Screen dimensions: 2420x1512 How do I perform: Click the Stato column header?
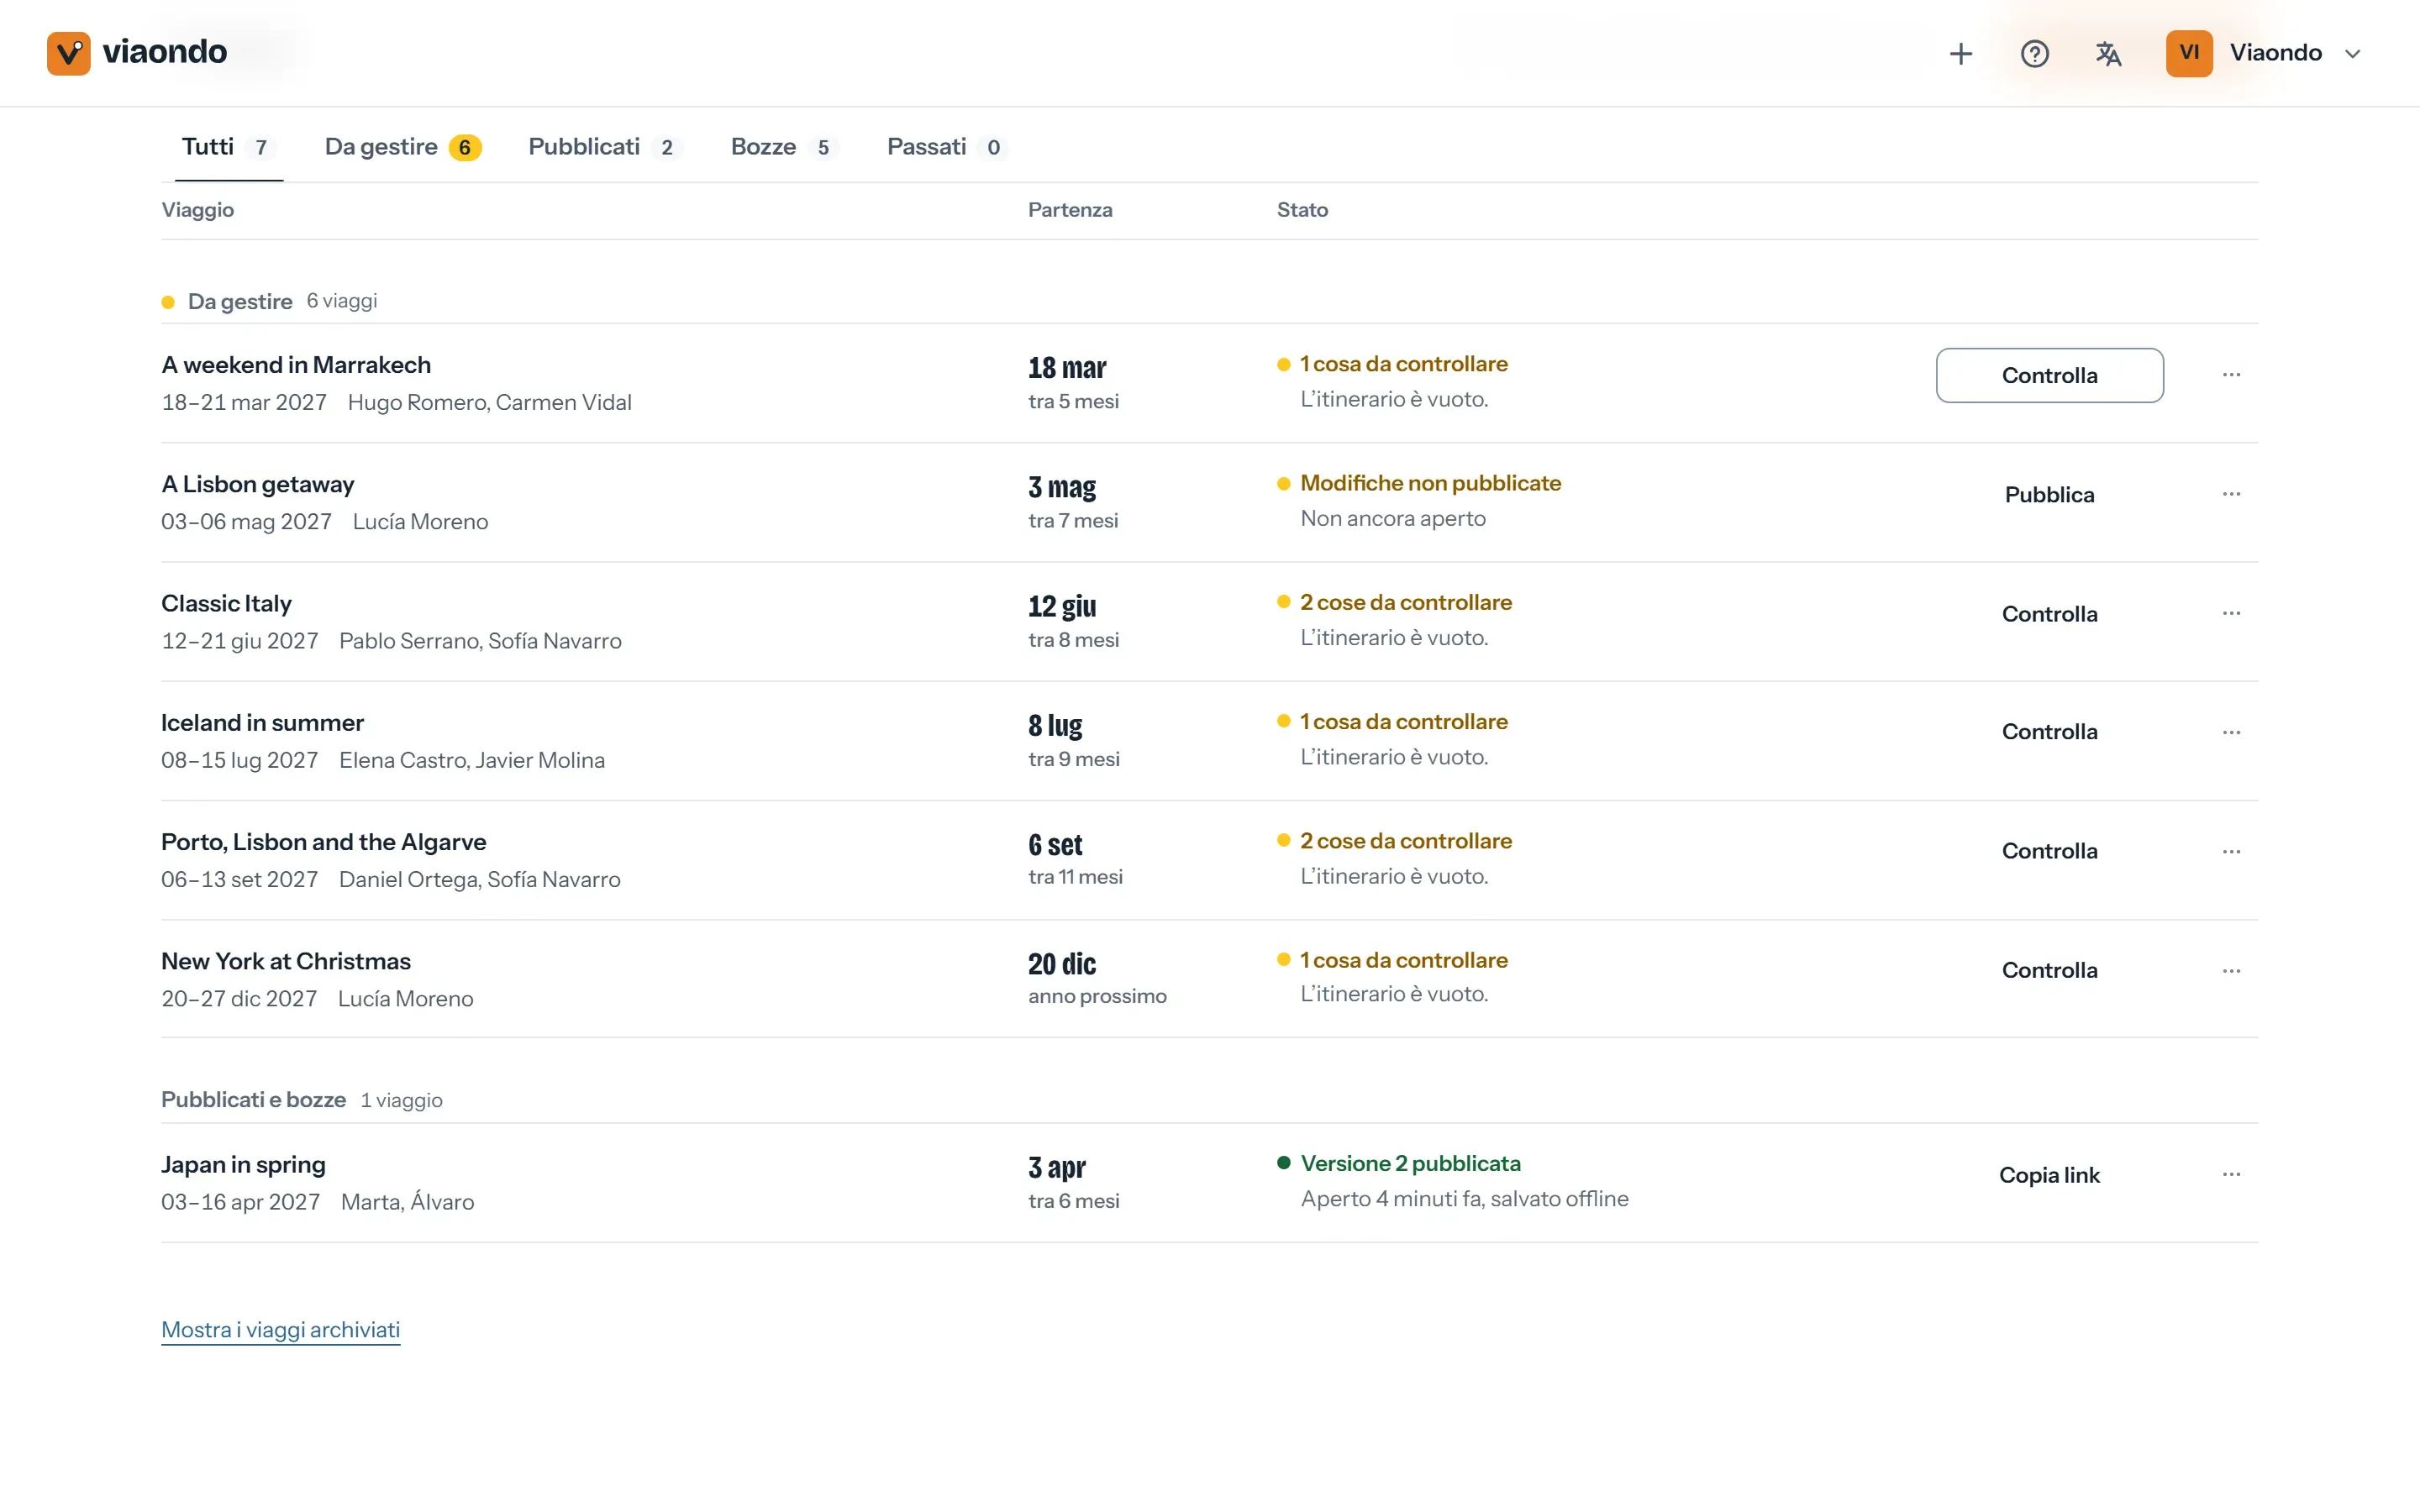(x=1302, y=210)
